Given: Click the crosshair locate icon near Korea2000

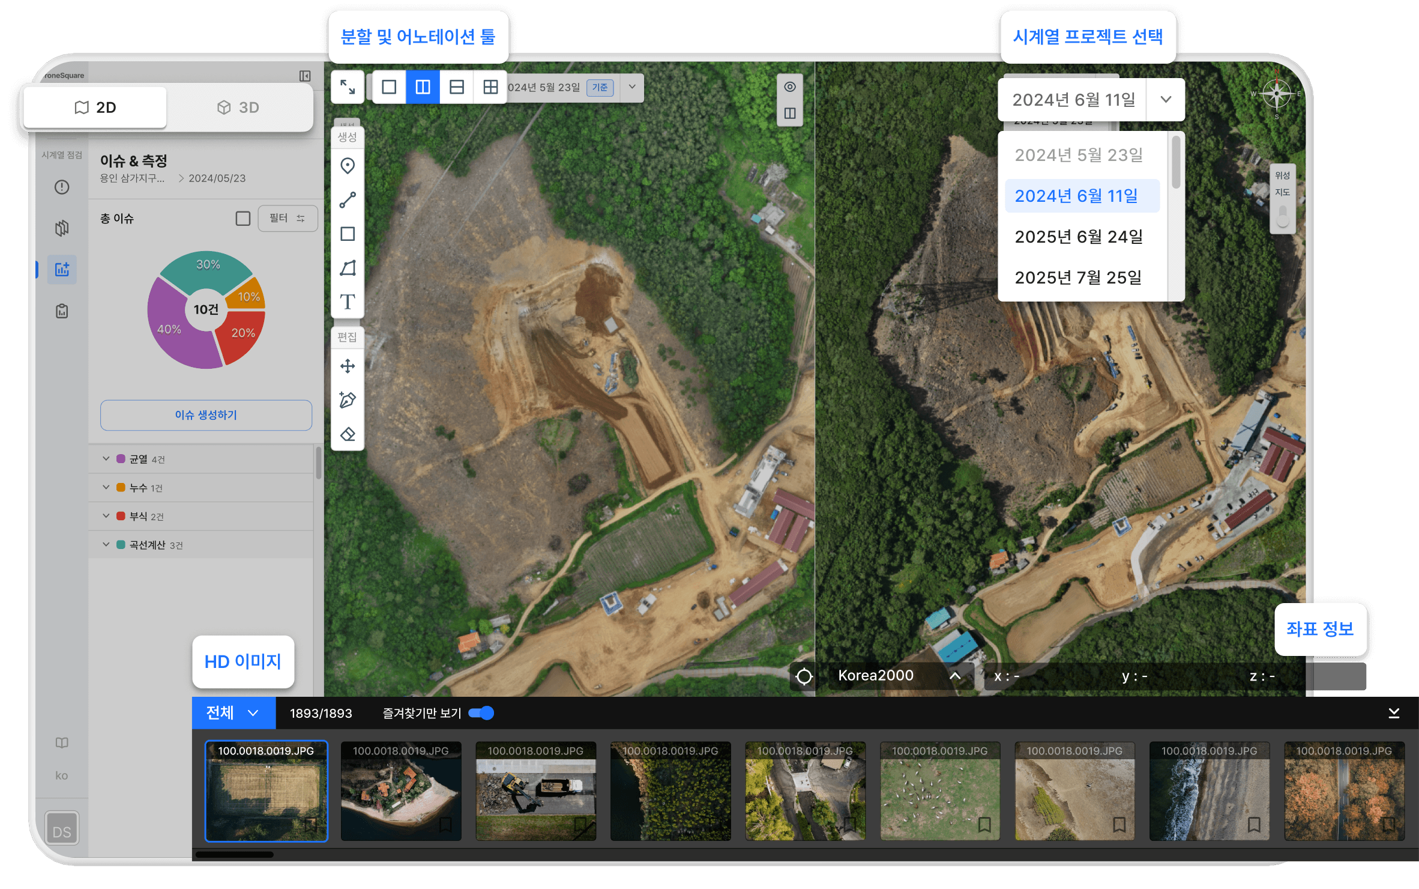Looking at the screenshot, I should click(x=804, y=676).
